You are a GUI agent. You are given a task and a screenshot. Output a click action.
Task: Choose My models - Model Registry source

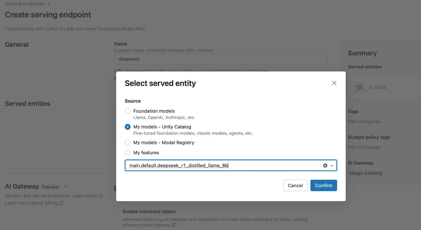[128, 143]
